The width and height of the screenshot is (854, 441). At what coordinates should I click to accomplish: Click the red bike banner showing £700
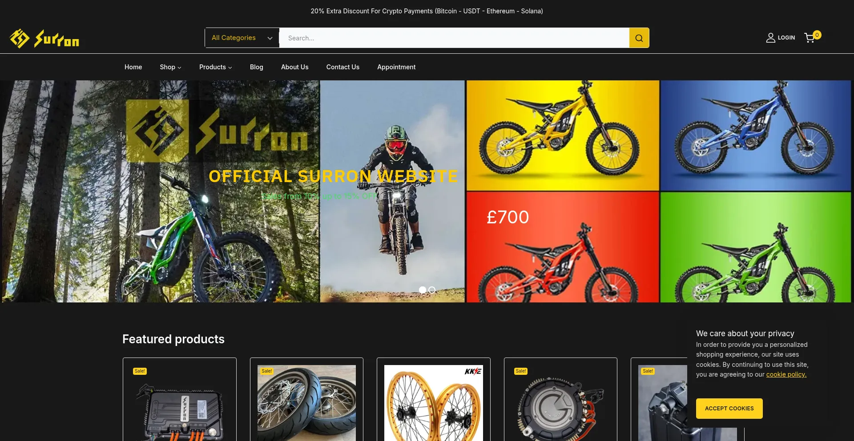pyautogui.click(x=563, y=247)
